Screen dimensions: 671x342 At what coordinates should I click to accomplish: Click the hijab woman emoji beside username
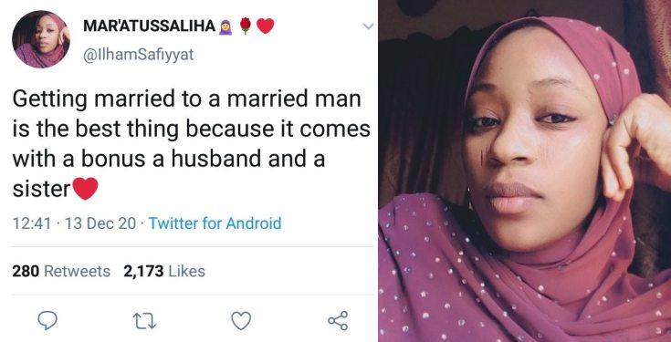pyautogui.click(x=225, y=27)
